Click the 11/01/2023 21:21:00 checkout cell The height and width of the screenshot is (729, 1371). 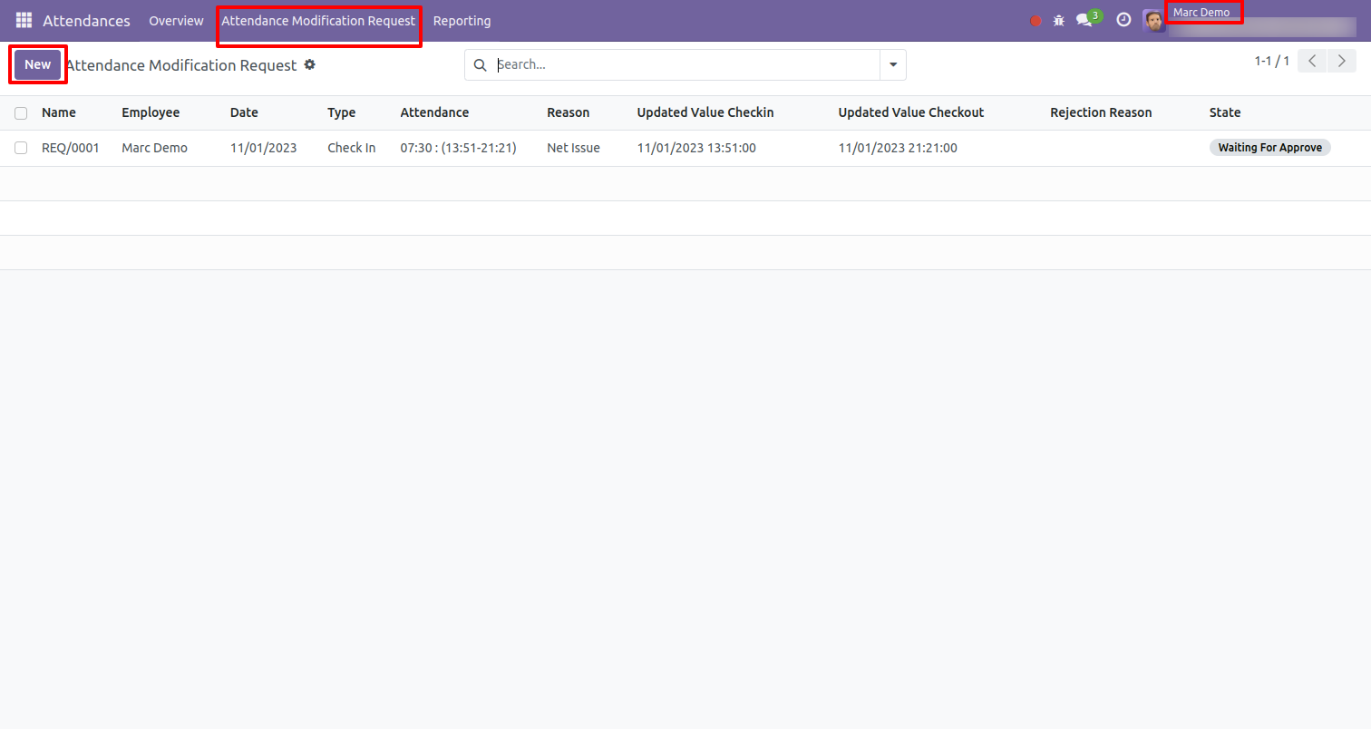[898, 148]
